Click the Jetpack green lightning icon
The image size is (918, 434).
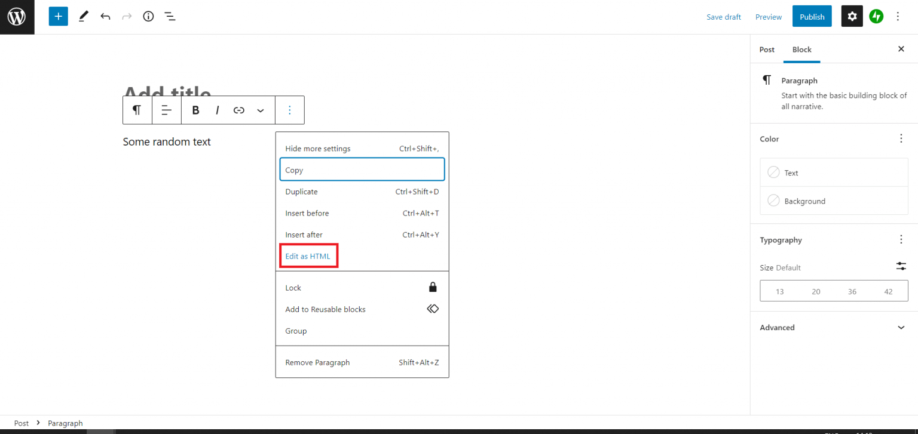pyautogui.click(x=876, y=17)
